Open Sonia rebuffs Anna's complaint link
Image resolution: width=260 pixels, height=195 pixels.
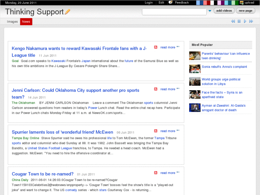tap(224, 67)
